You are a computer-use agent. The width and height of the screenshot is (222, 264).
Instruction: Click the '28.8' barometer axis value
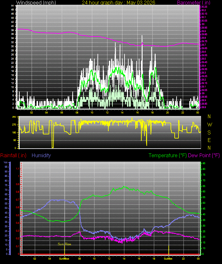(204, 107)
